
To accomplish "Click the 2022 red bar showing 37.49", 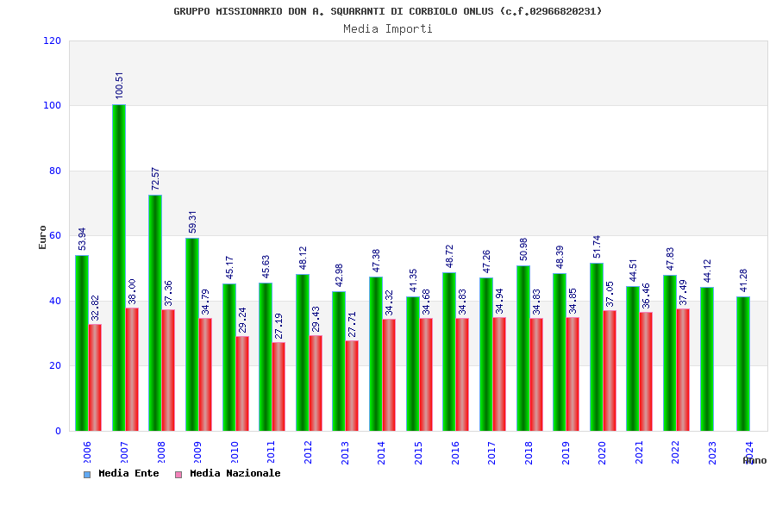I will pyautogui.click(x=683, y=370).
